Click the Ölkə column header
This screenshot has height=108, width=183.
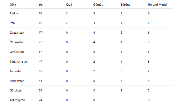pyautogui.click(x=13, y=5)
